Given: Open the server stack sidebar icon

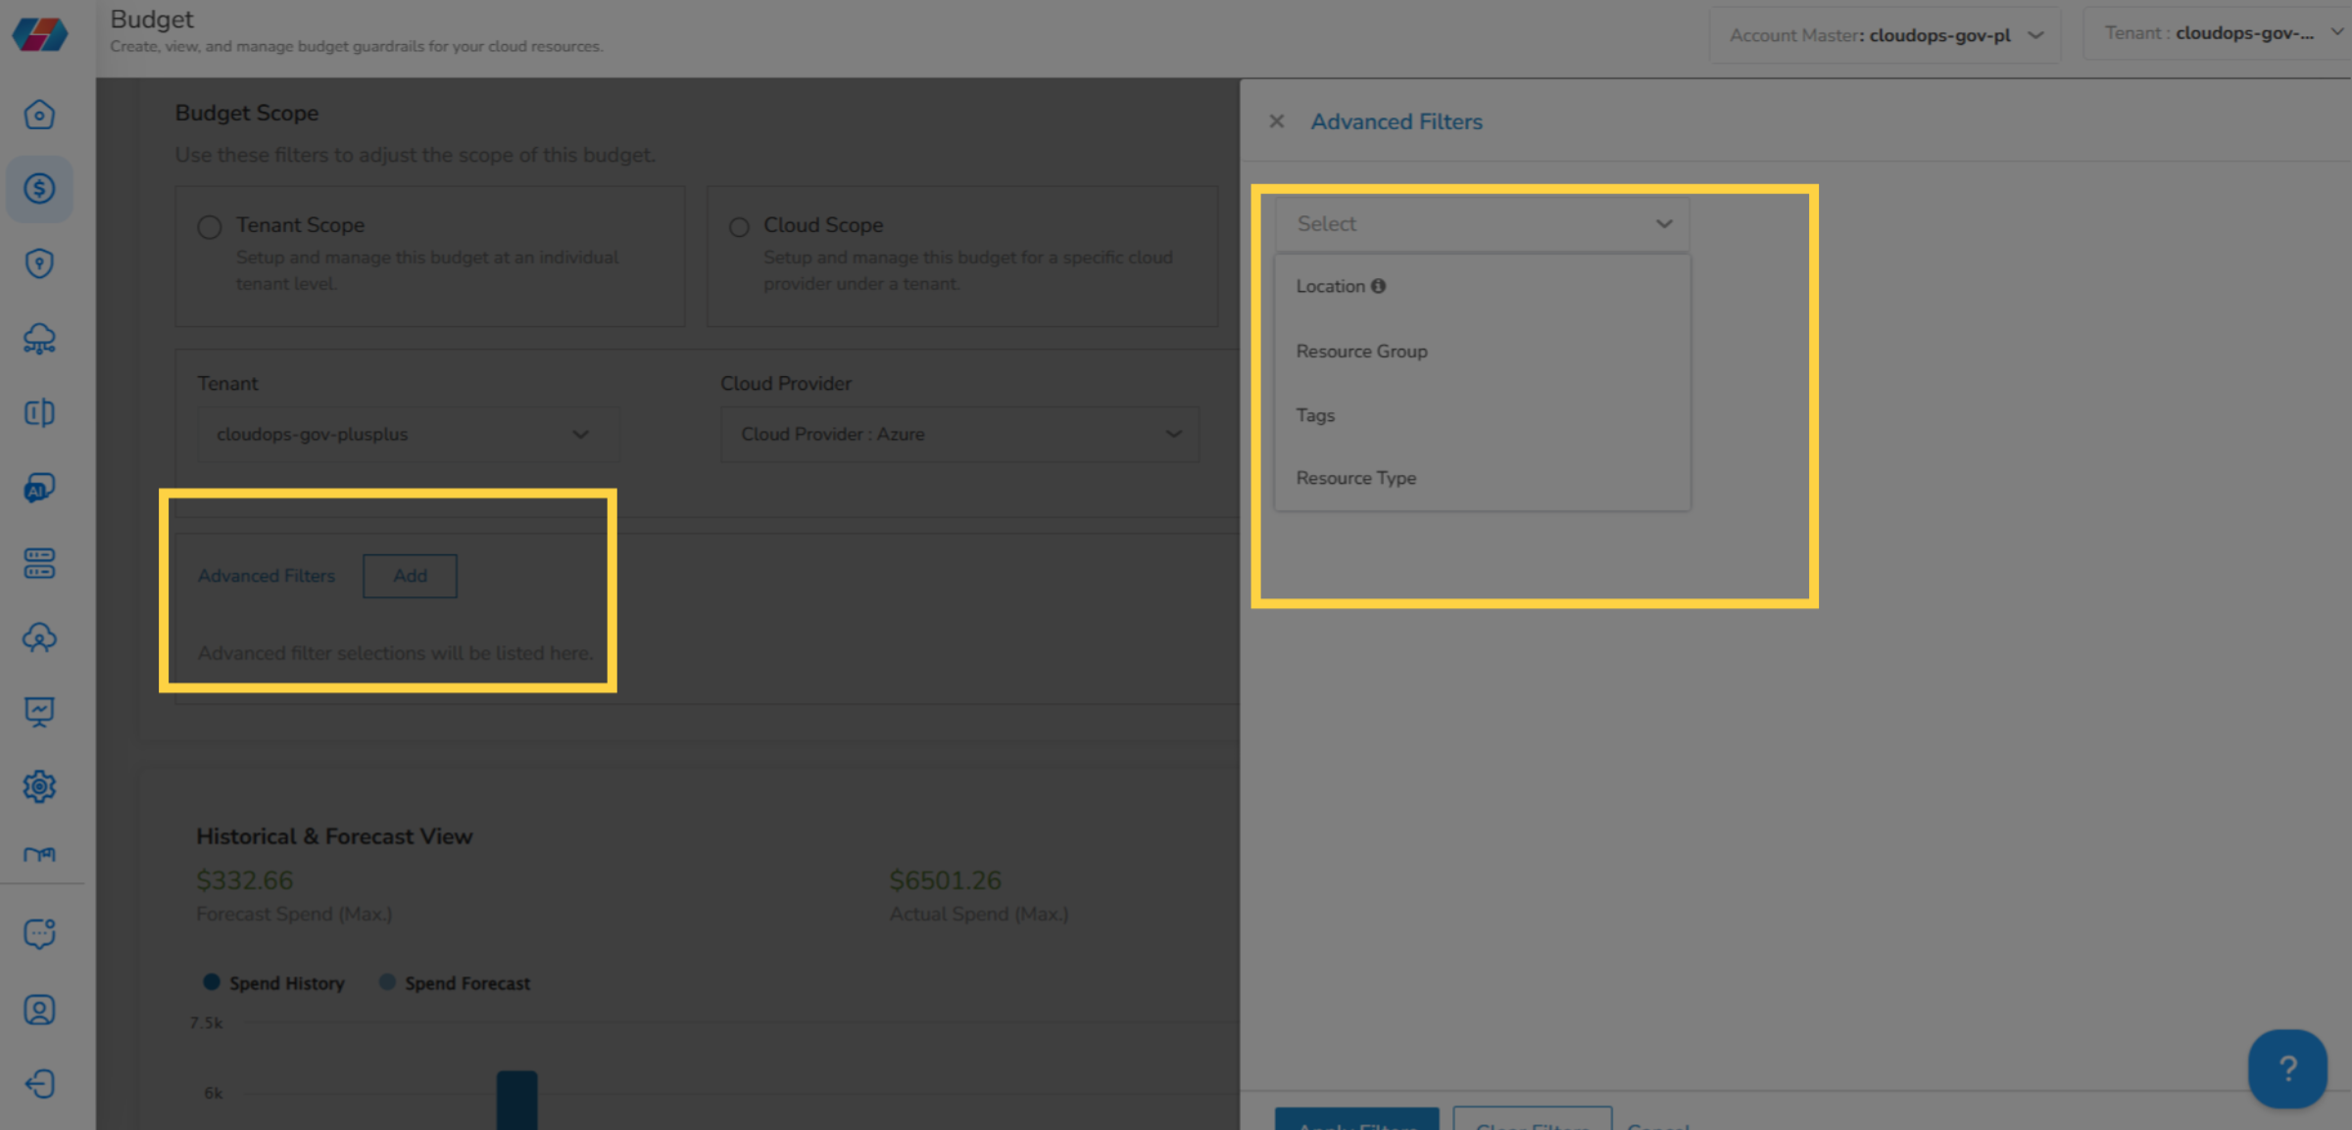Looking at the screenshot, I should (39, 563).
